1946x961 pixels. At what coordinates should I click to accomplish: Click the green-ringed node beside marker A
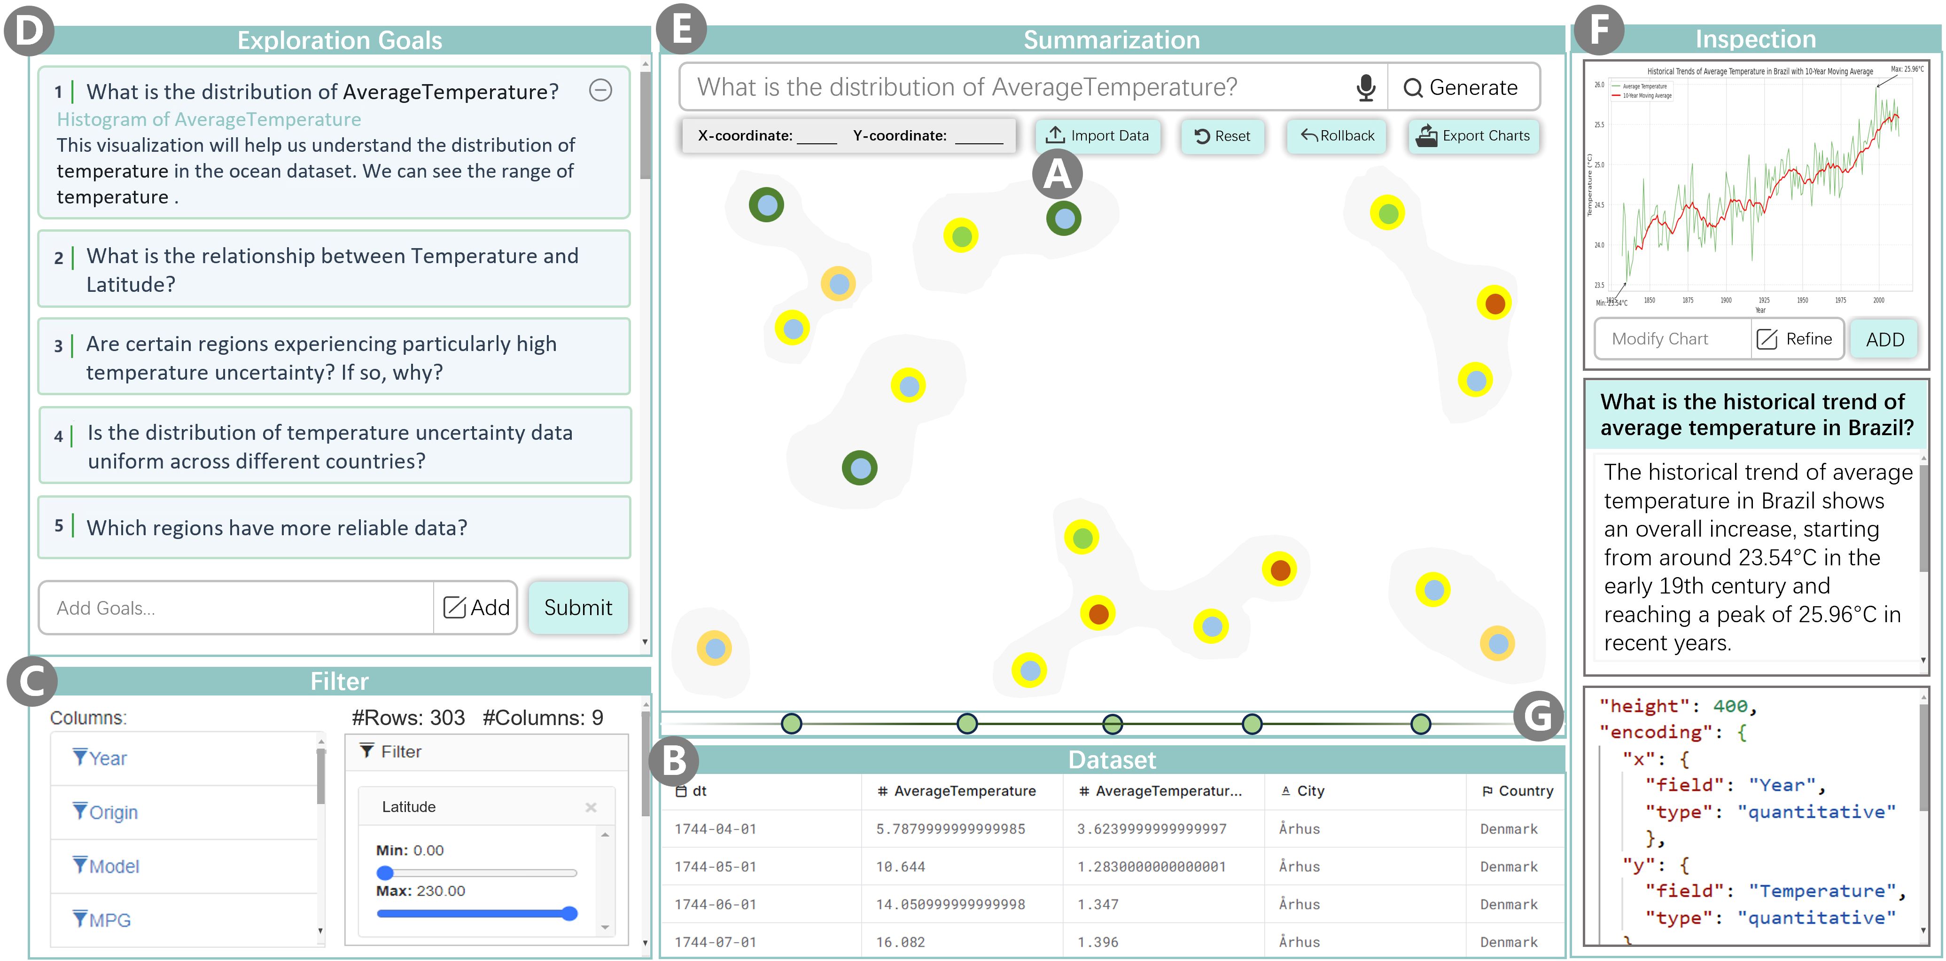(1064, 219)
